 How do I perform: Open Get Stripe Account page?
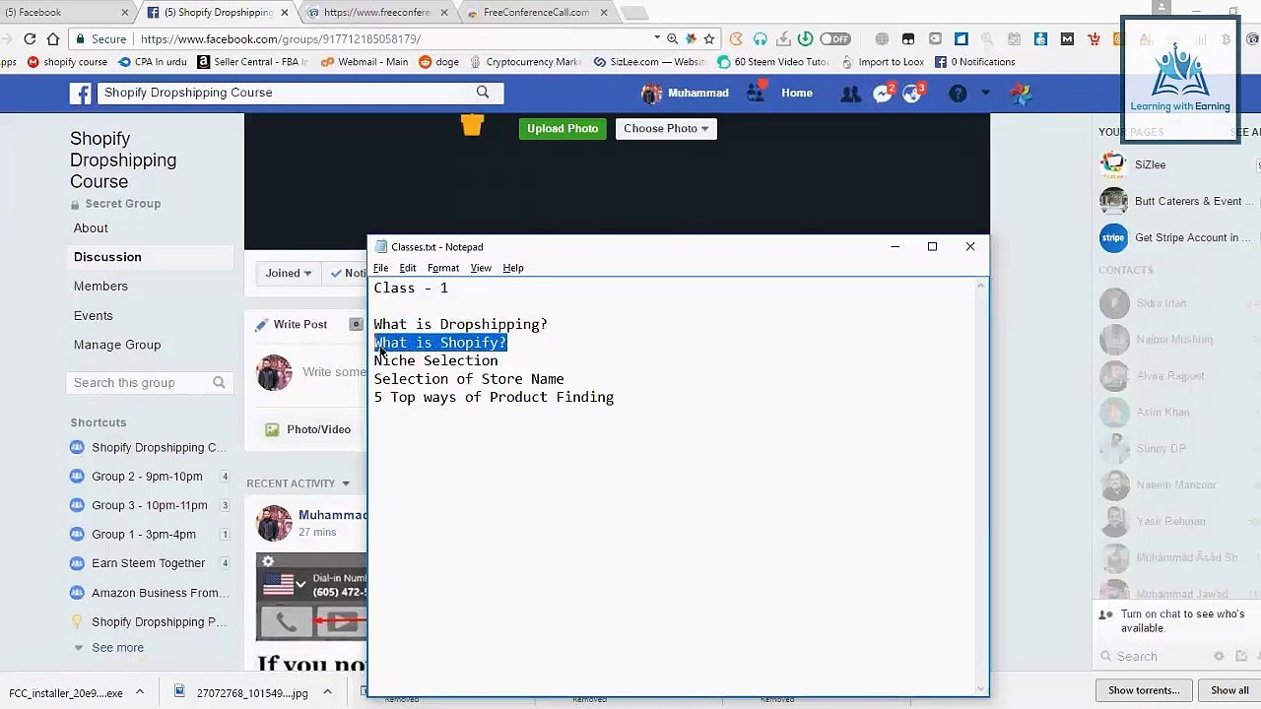[x=1175, y=237]
